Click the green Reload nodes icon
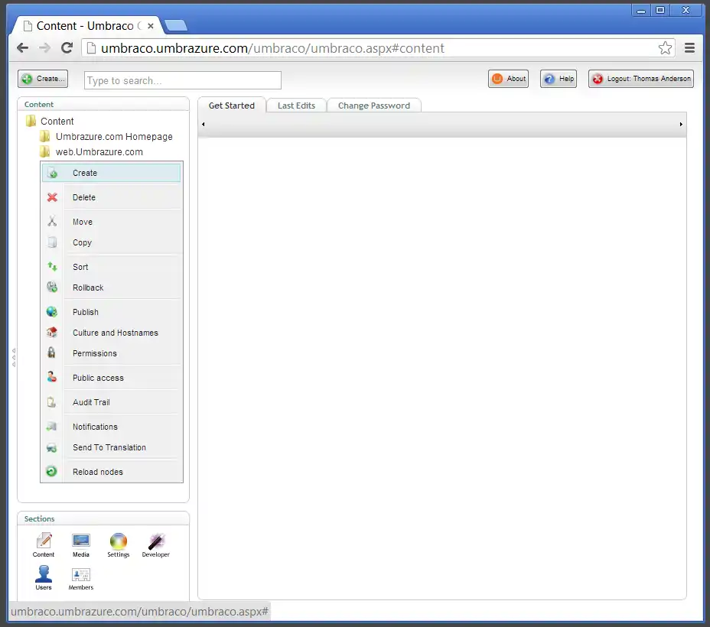The image size is (710, 627). click(51, 471)
